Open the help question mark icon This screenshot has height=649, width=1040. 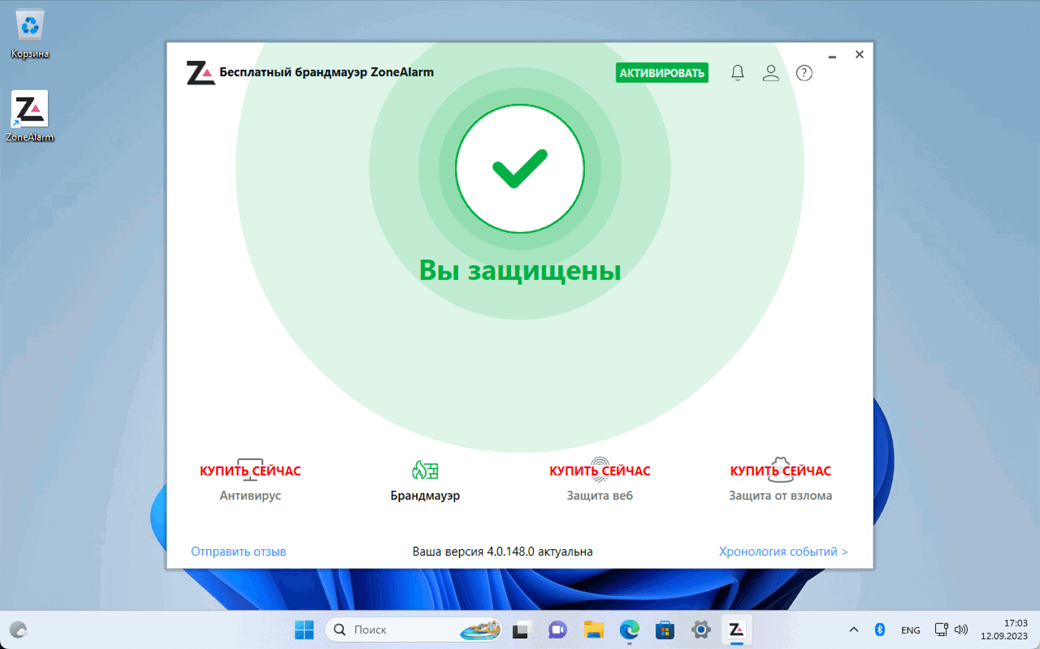(x=804, y=73)
